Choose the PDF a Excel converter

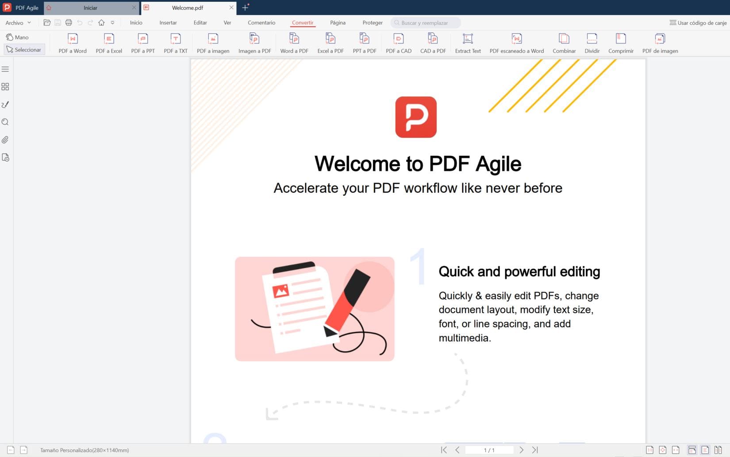click(109, 44)
